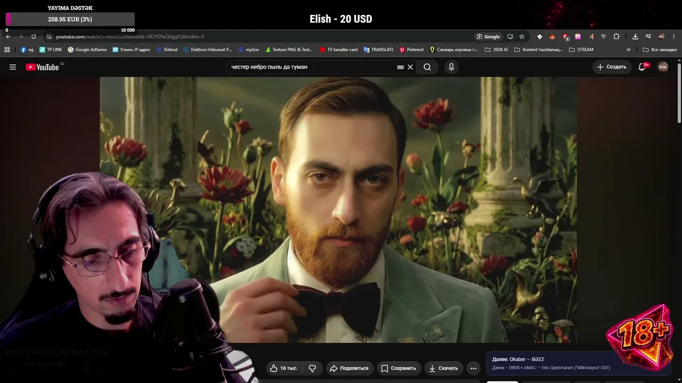Screen dimensions: 682x383
Task: Open the pink extension icon
Action: coord(578,37)
